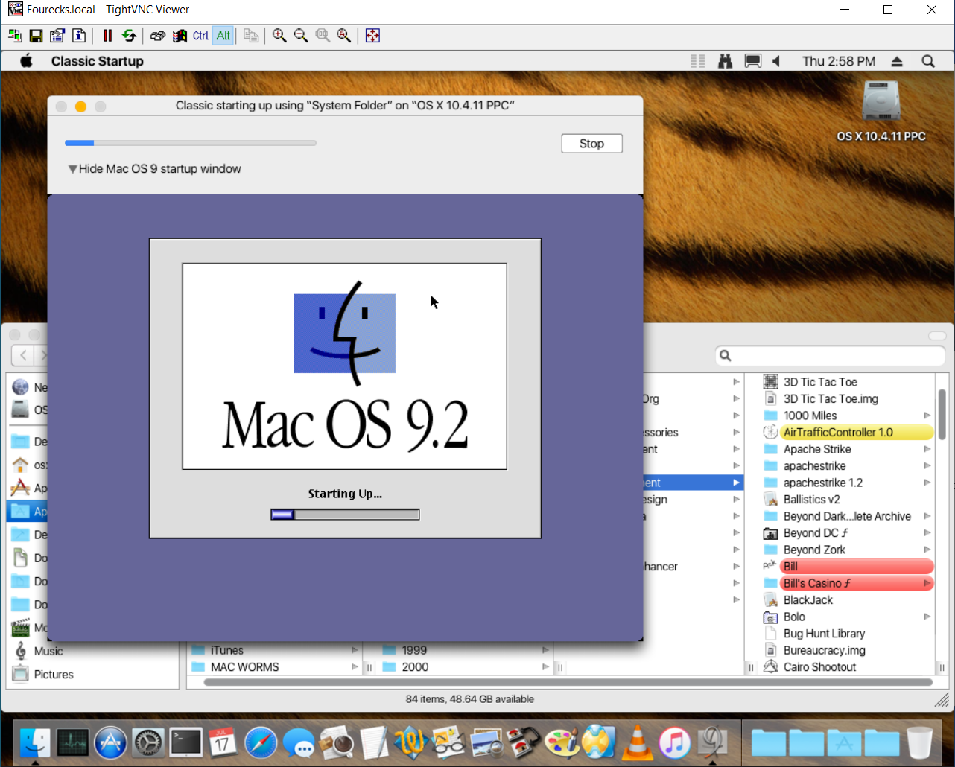Select Bureaucracy.img file
955x767 pixels.
tap(824, 651)
